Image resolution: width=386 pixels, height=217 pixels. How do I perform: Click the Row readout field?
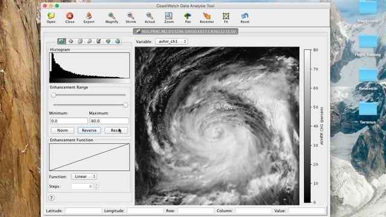[195, 210]
